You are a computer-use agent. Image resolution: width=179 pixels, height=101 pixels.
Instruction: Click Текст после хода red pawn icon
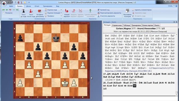[31, 11]
